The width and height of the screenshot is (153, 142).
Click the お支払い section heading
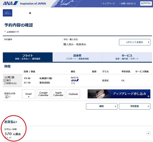pyautogui.click(x=10, y=122)
